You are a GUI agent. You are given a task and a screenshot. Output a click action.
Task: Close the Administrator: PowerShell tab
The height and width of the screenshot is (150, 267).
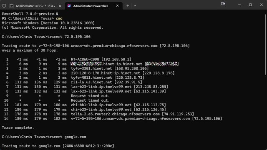click(x=117, y=6)
